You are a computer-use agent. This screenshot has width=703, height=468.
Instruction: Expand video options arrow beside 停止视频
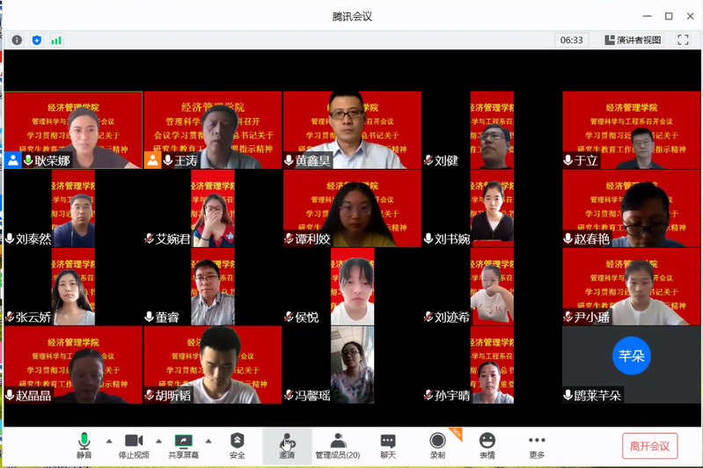tap(159, 441)
